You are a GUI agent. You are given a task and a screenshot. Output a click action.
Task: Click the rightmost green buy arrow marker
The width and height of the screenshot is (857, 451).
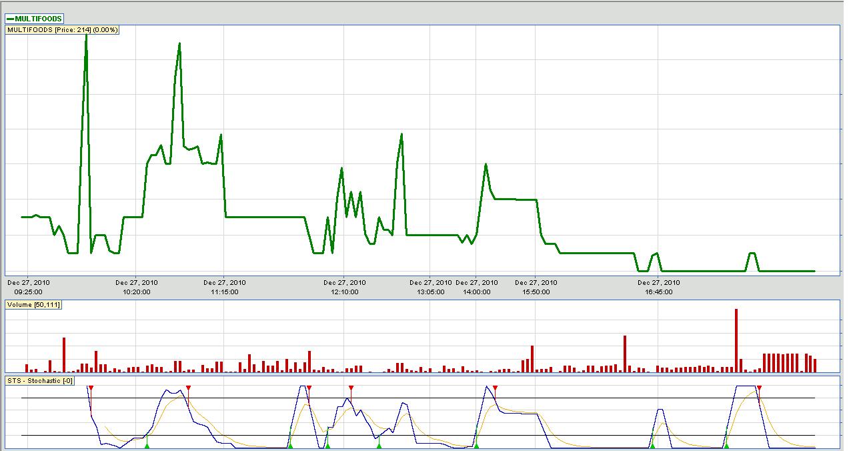[x=726, y=445]
